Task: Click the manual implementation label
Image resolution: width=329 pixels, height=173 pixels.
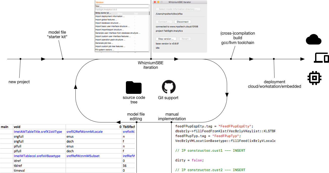Action: 172,116
